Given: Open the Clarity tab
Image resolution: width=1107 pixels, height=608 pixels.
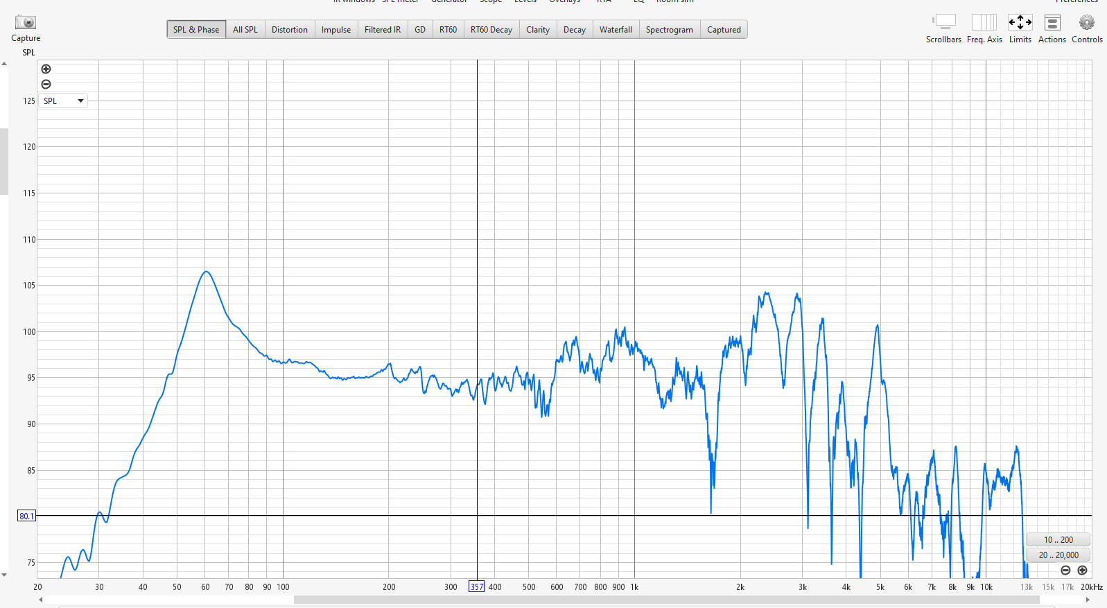Looking at the screenshot, I should click(x=538, y=29).
